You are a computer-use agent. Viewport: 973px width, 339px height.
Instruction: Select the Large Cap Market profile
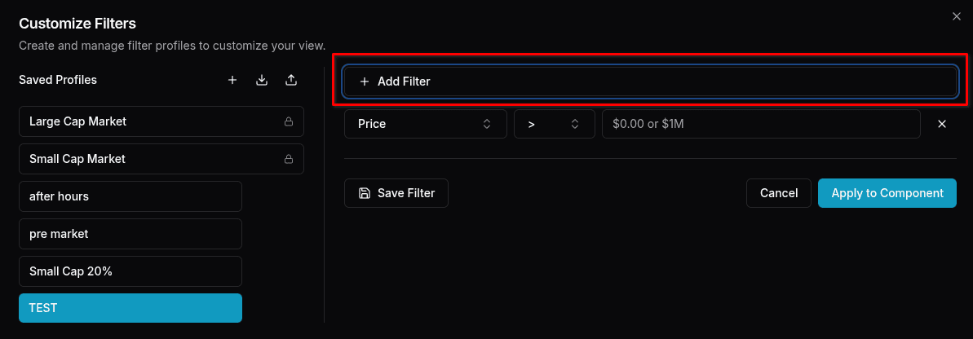pos(161,121)
